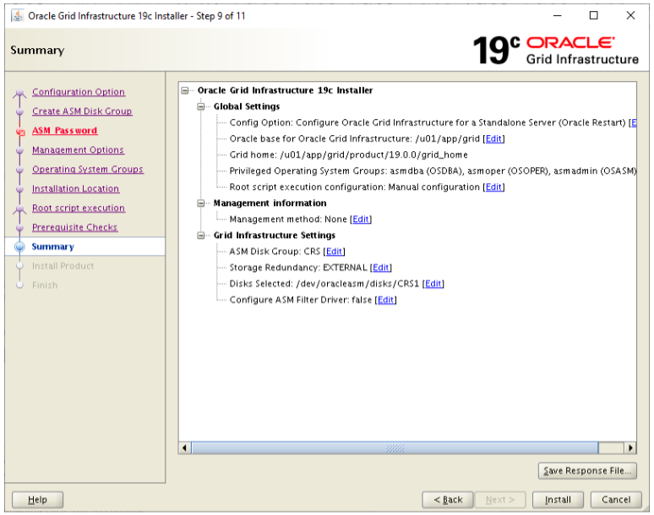This screenshot has width=654, height=515.
Task: Edit the Storage Redundancy setting
Action: (381, 268)
